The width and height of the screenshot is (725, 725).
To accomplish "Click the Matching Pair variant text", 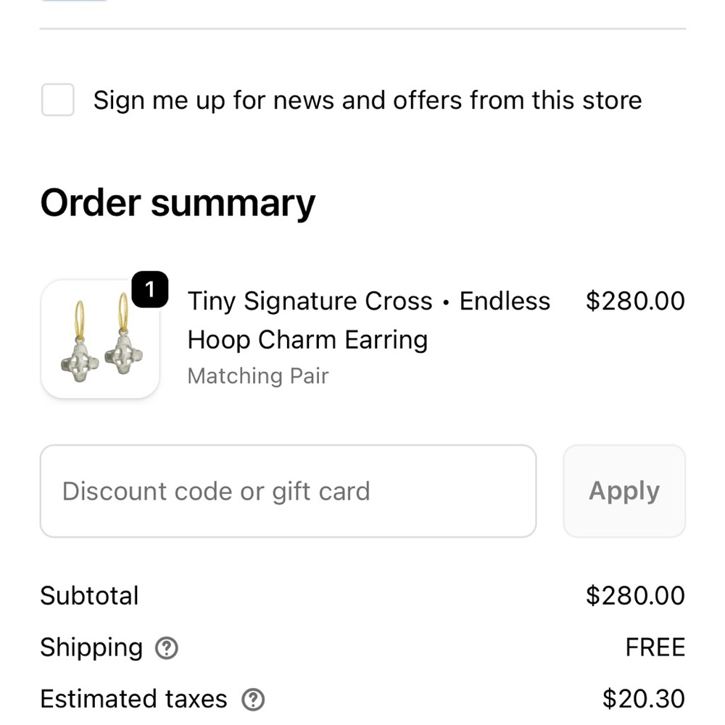I will point(257,376).
